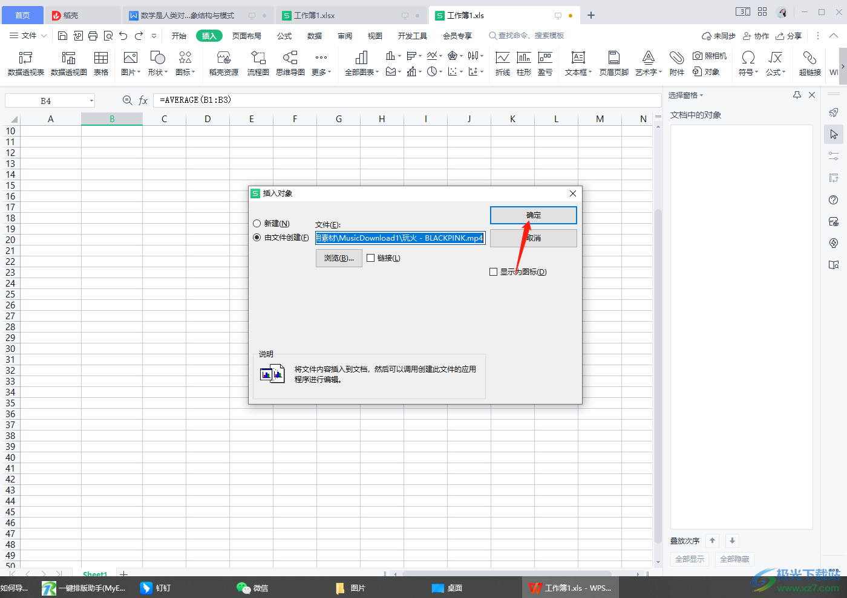The width and height of the screenshot is (847, 598).
Task: Open the 开始 ribbon tab
Action: click(x=178, y=36)
